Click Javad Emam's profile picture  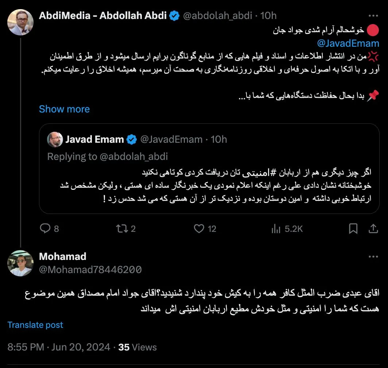55,139
